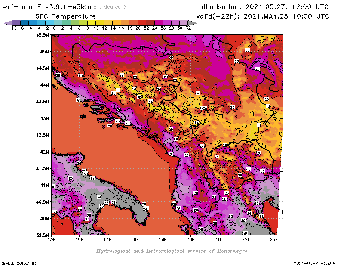Click the left arrow end of the color bar

[x=8, y=23]
